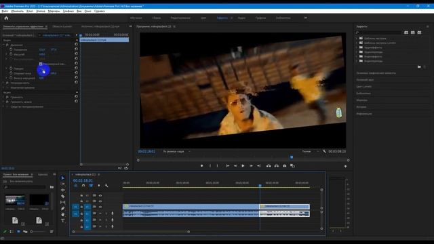Image resolution: width=434 pixels, height=244 pixels.
Task: Open the Цвет Lumetri panel
Action: [x=363, y=86]
